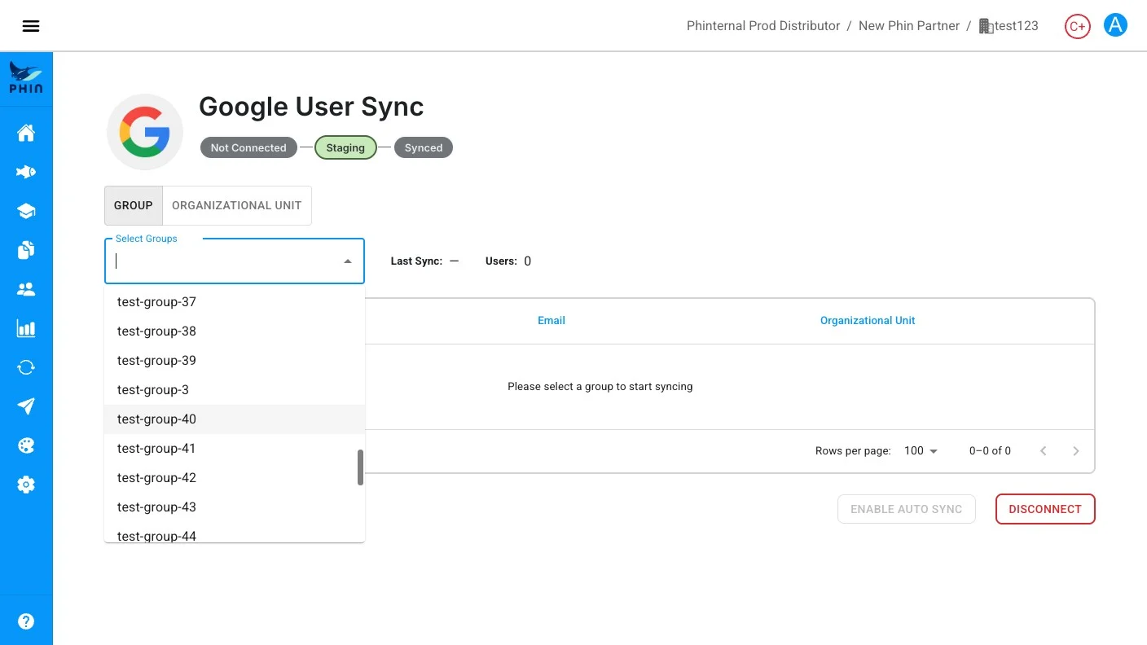Viewport: 1147px width, 645px height.
Task: Open the Rows per page dropdown
Action: click(x=921, y=450)
